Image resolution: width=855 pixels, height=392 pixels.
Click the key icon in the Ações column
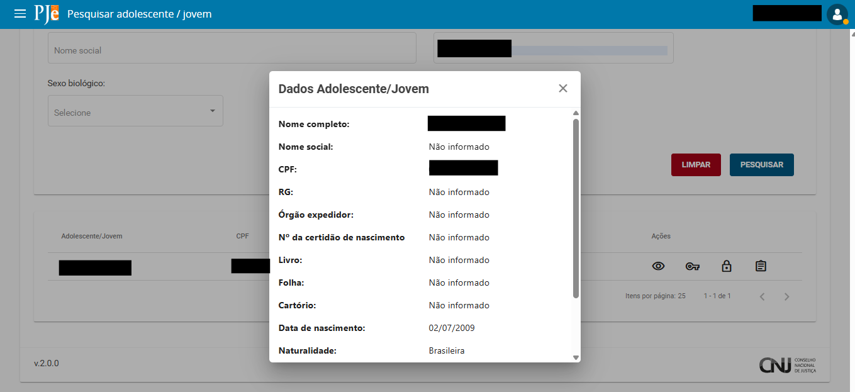pyautogui.click(x=693, y=266)
